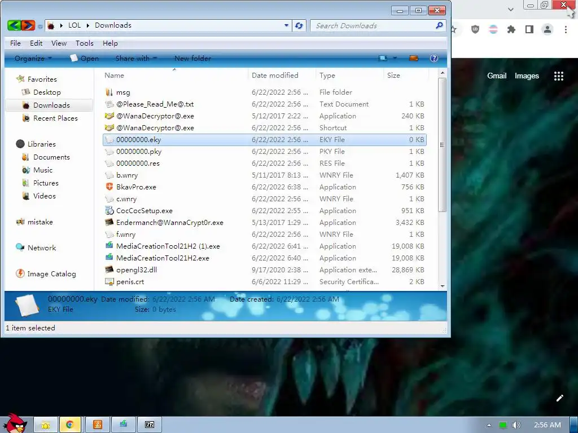Click the uBlock shield extension icon in Chrome
The width and height of the screenshot is (578, 433).
coord(475,29)
